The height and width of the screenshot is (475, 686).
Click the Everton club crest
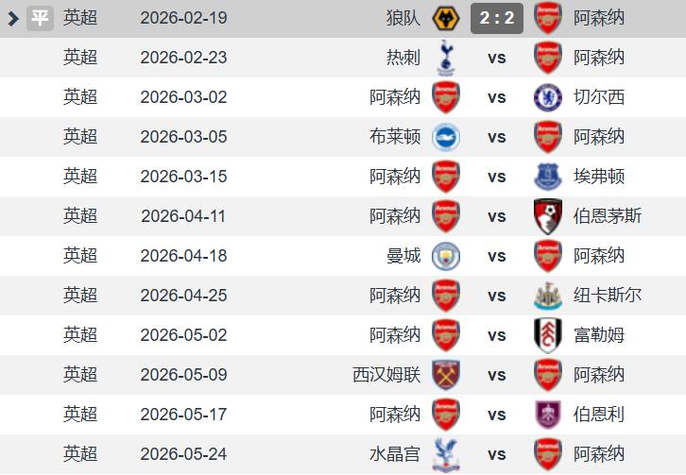(548, 177)
